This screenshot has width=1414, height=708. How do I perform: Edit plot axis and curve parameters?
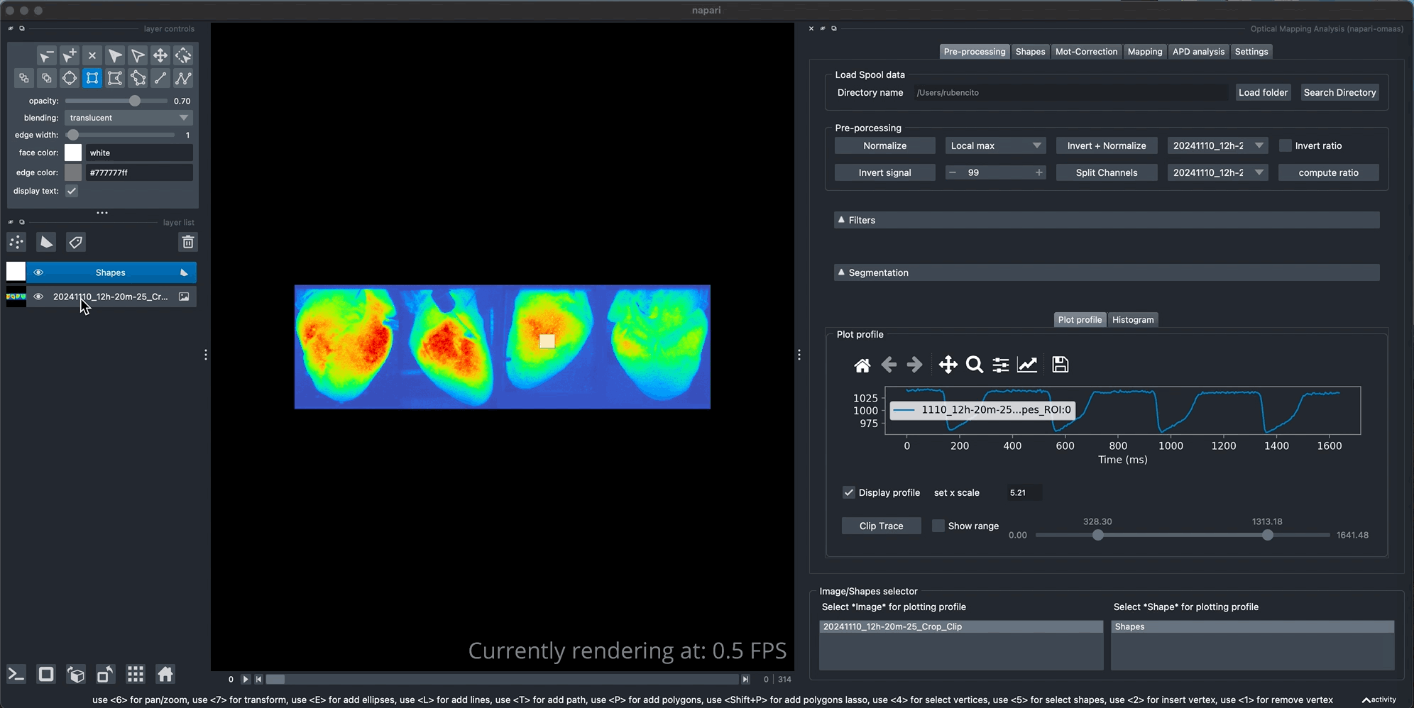[x=1027, y=365]
